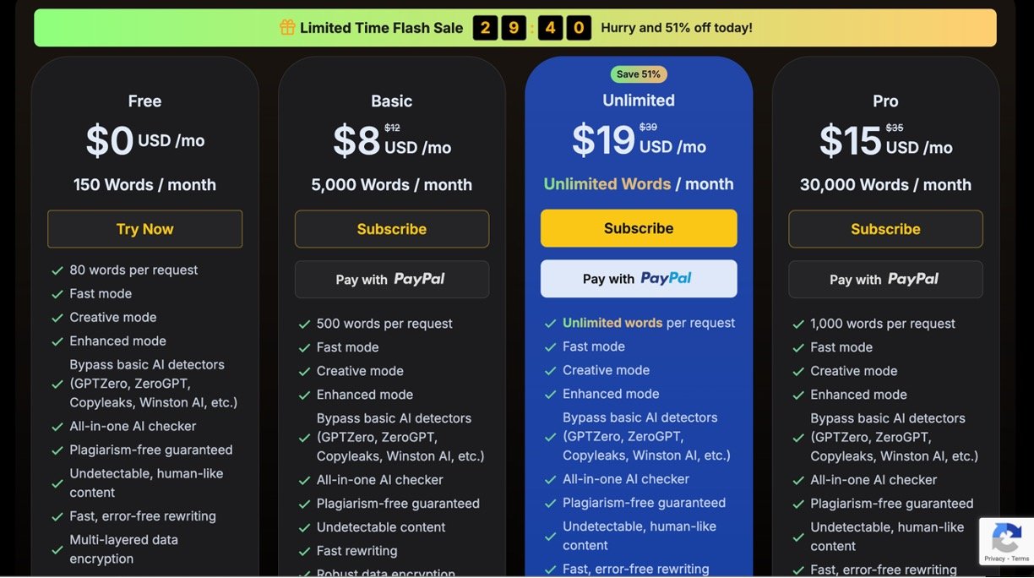Click the reCAPTCHA badge icon
Image resolution: width=1034 pixels, height=578 pixels.
1006,538
